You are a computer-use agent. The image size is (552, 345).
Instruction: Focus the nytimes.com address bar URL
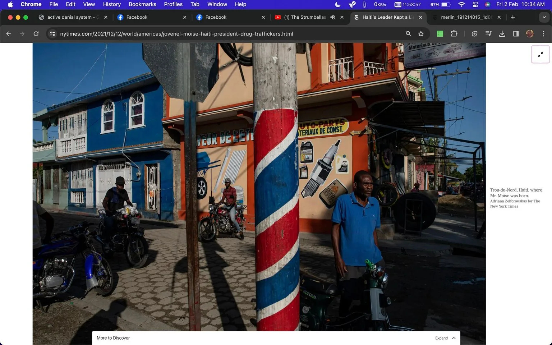[x=176, y=34]
